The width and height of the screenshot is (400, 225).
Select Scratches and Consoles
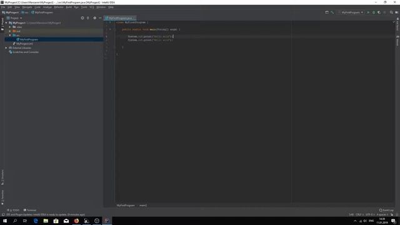[x=24, y=52]
